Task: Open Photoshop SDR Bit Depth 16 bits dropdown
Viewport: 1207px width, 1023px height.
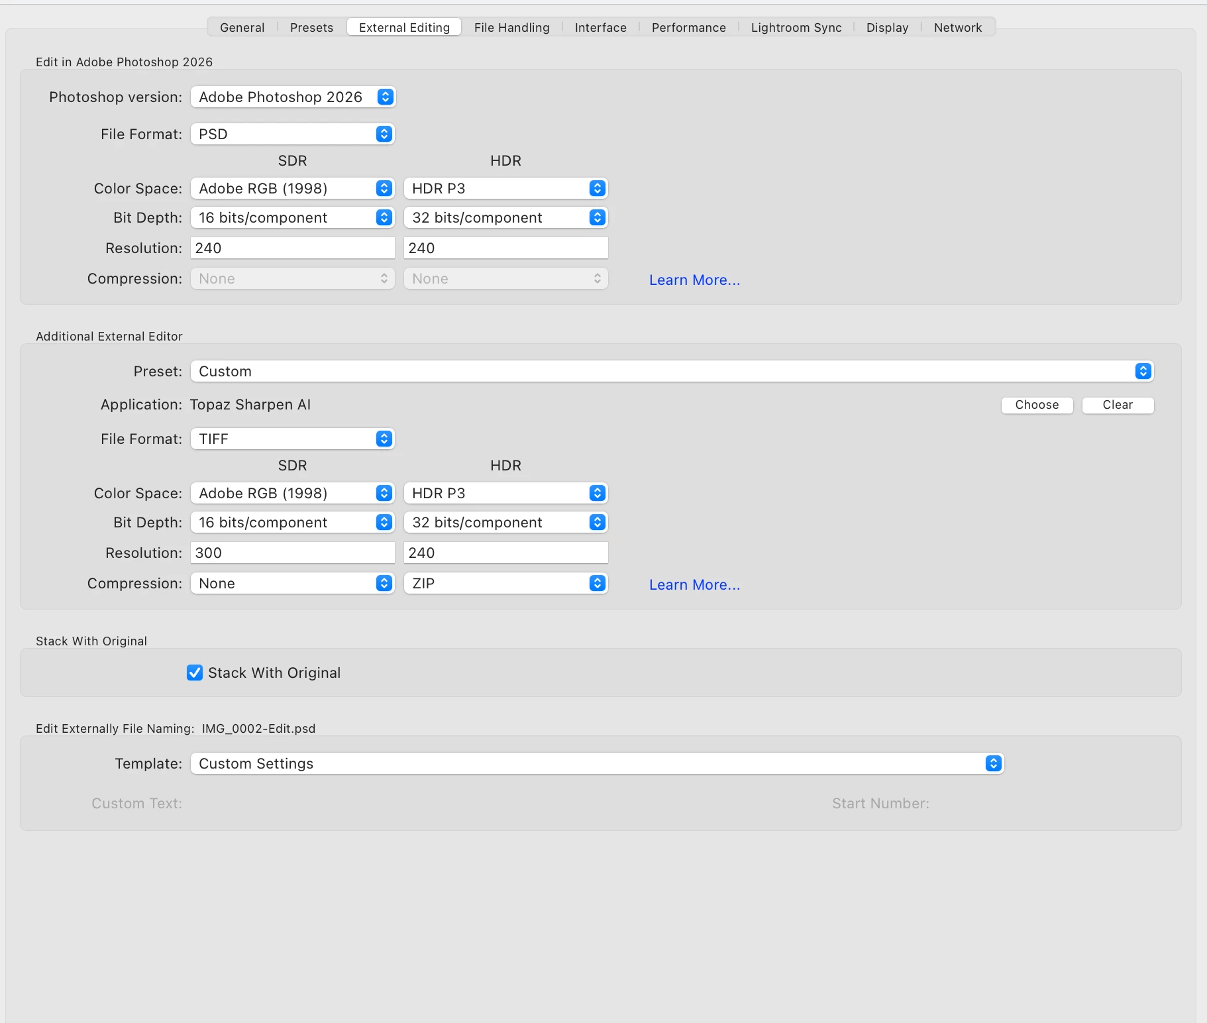Action: (293, 217)
